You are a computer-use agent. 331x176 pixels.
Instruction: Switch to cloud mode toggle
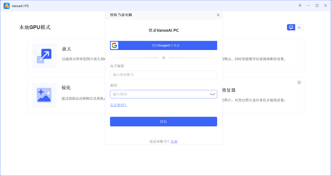point(299,27)
